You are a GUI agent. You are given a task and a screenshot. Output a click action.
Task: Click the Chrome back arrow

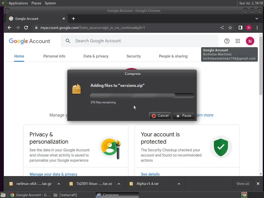[x=10, y=28]
